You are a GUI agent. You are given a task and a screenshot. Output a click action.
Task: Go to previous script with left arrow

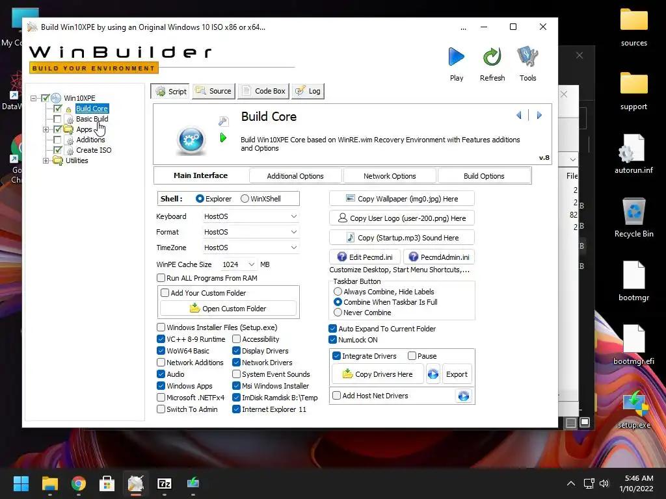tap(518, 115)
